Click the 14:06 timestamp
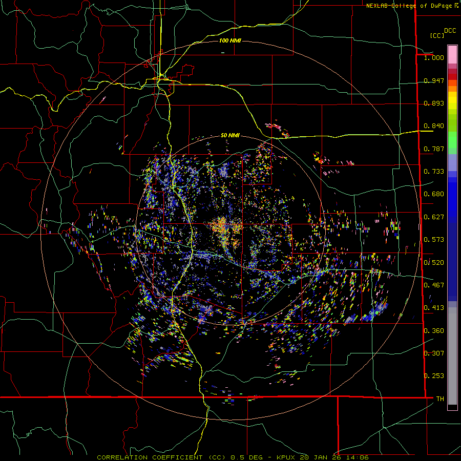 tap(357, 457)
